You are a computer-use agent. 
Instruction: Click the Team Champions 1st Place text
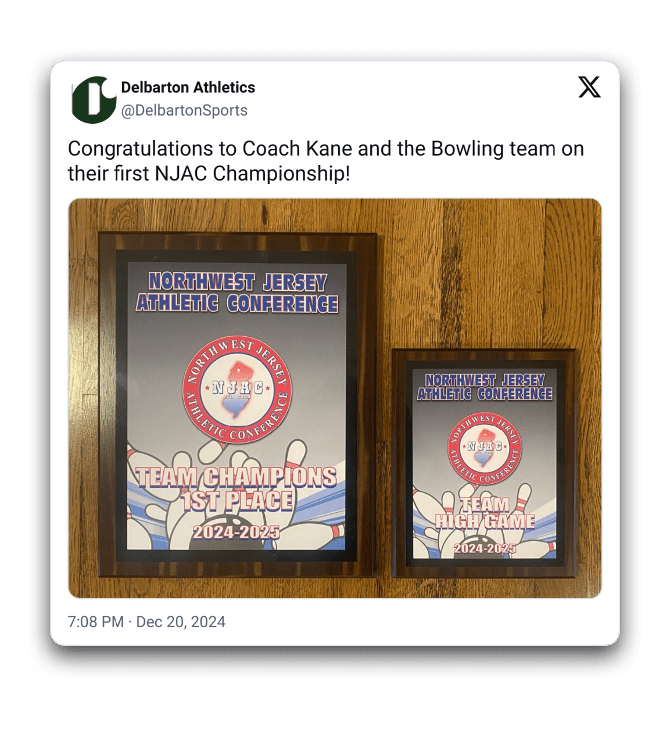tap(236, 488)
